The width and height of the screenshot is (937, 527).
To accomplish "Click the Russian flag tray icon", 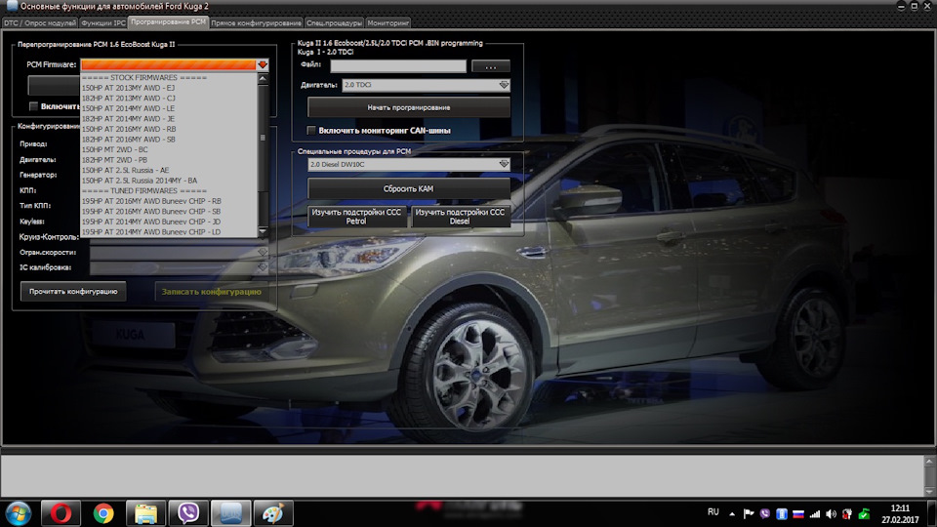I will (797, 513).
